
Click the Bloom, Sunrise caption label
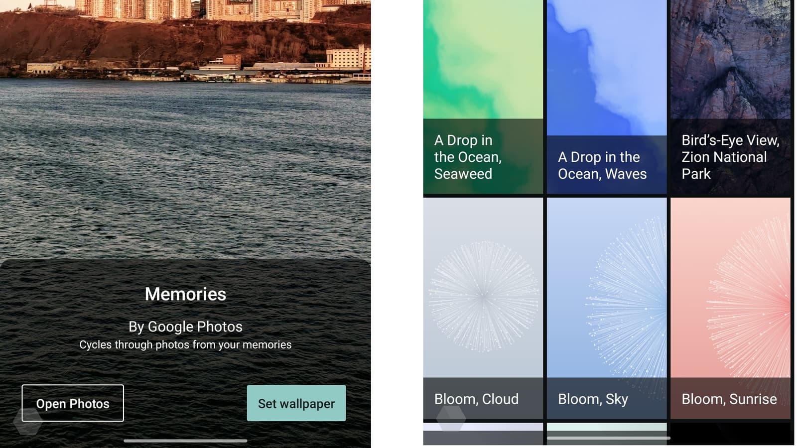coord(729,399)
